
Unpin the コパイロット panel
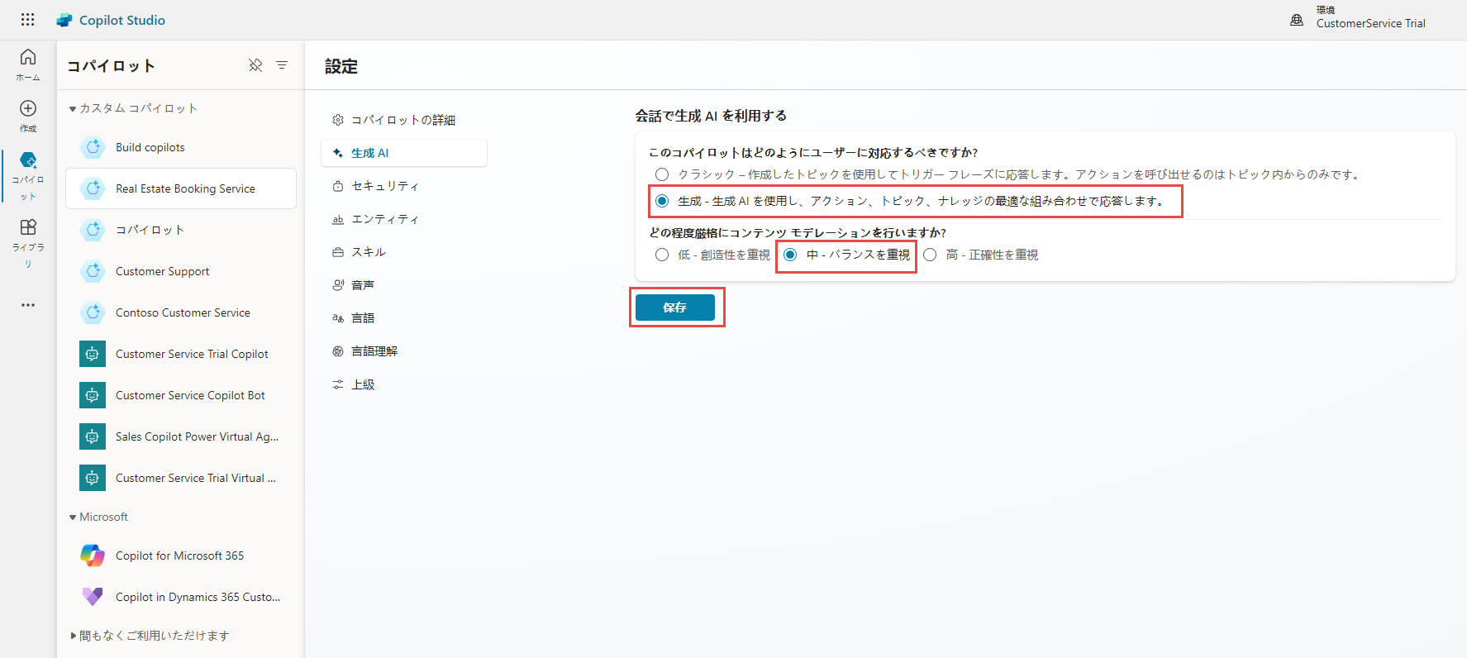point(255,65)
